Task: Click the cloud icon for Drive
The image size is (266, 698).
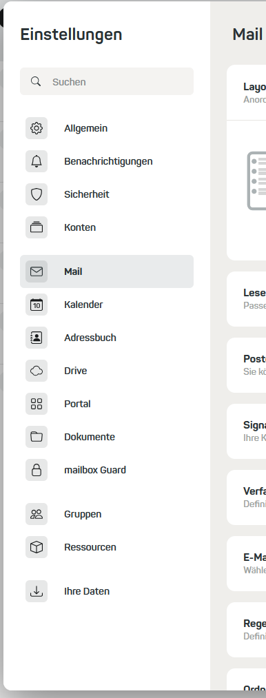Action: (x=37, y=371)
